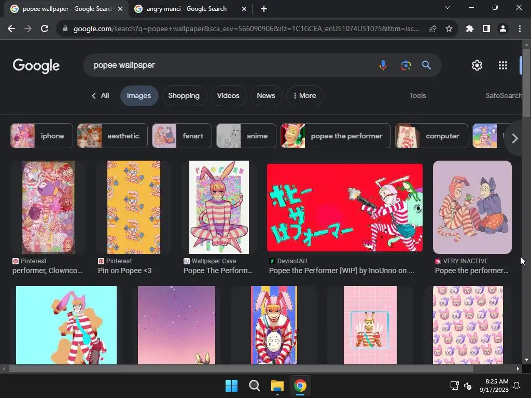This screenshot has height=398, width=531.
Task: Open VERY INACTIVE Popee the performer image
Action: click(472, 207)
